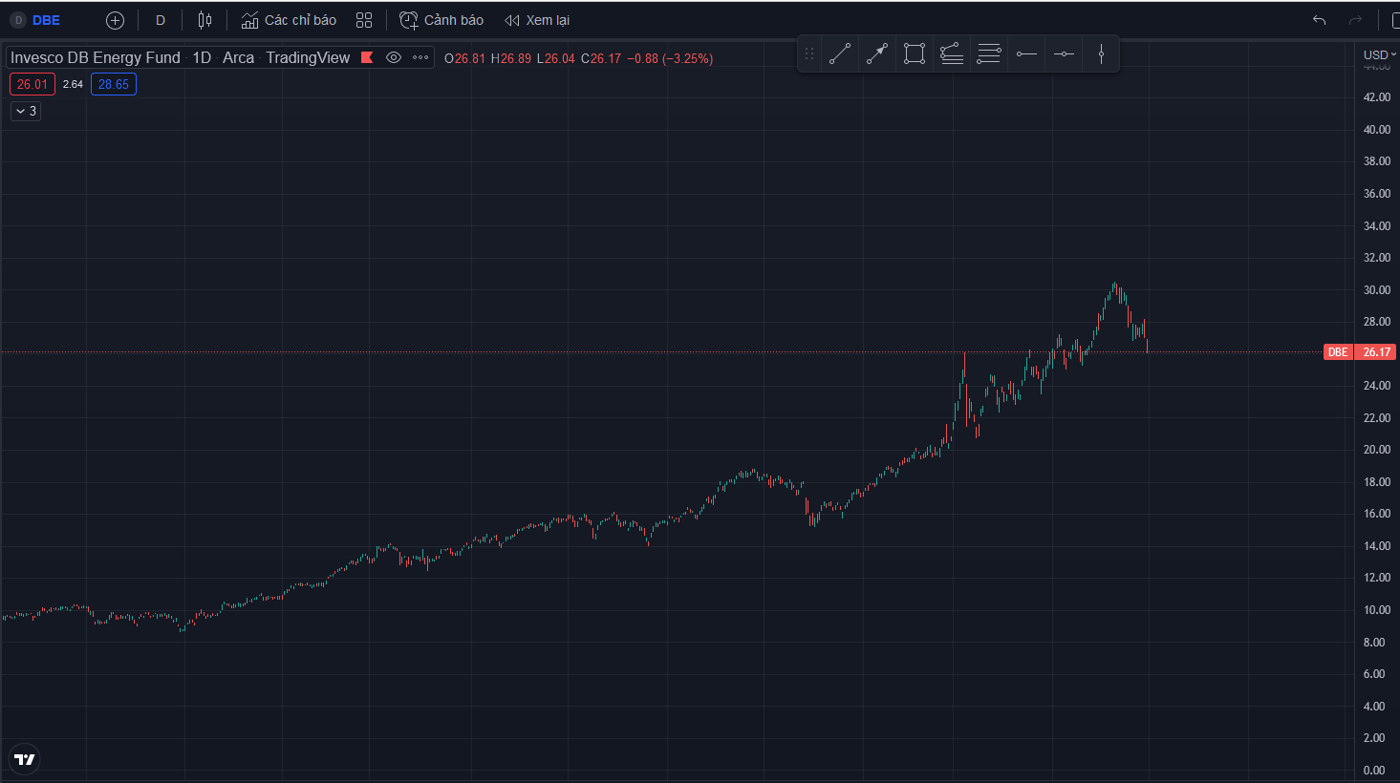The height and width of the screenshot is (783, 1400).
Task: Open the USD currency dropdown
Action: pos(1379,54)
